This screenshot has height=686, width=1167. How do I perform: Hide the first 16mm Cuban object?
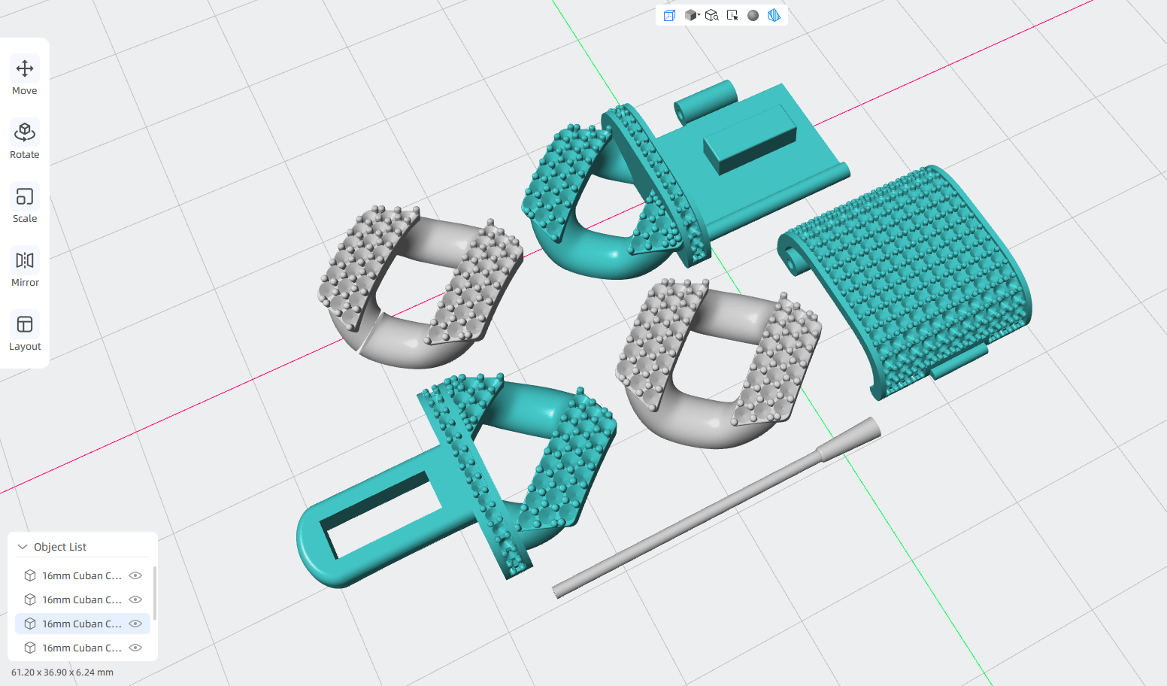tap(135, 575)
